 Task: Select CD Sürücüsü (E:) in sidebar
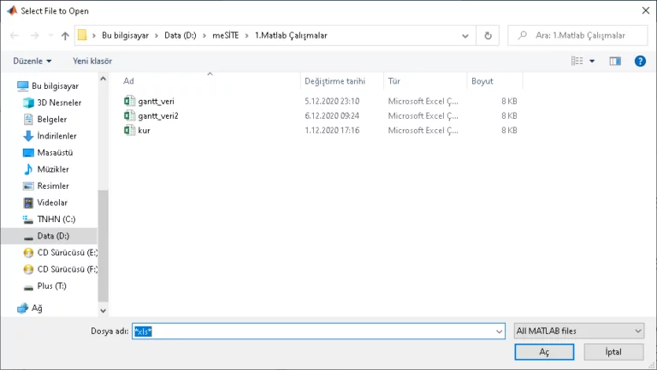[x=67, y=253]
